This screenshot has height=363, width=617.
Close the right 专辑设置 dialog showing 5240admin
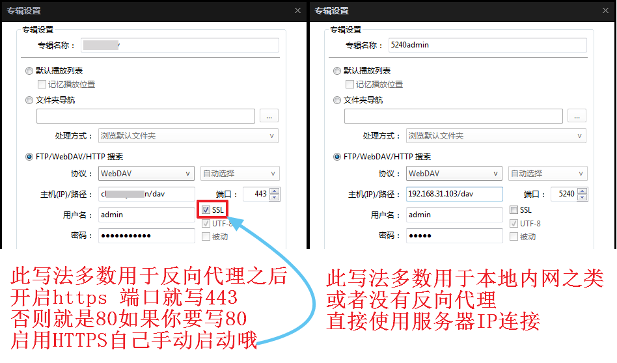point(605,10)
